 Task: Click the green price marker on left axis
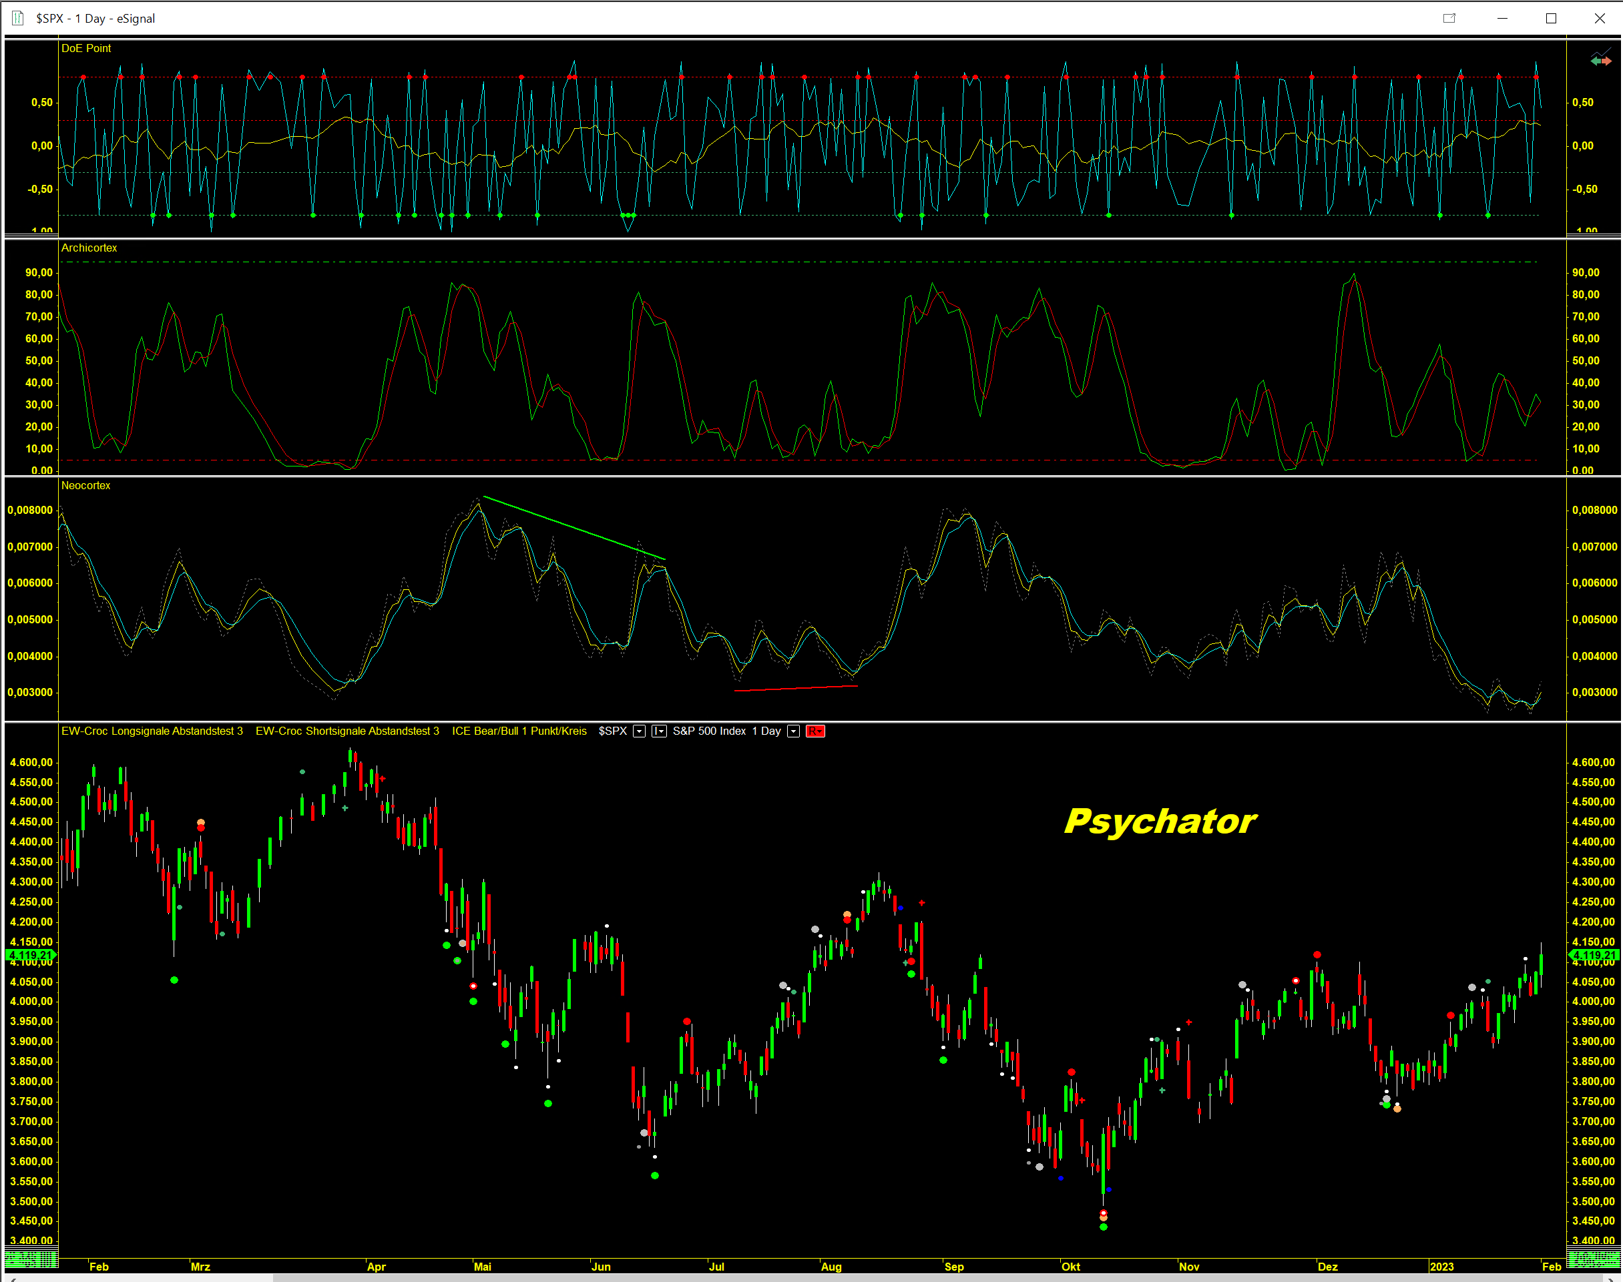(x=31, y=955)
